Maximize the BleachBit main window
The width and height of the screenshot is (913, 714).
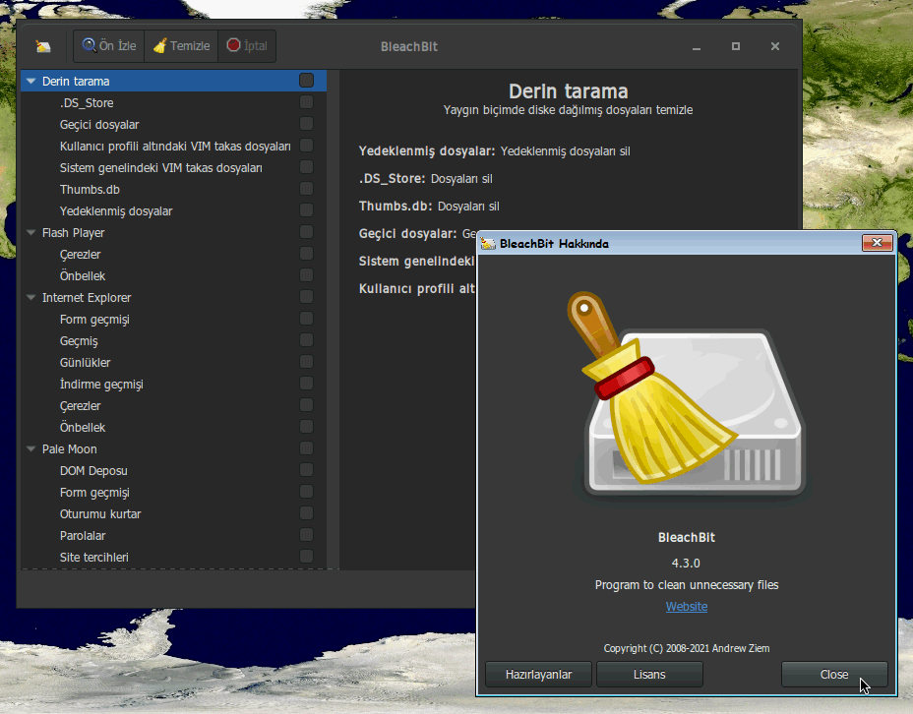click(x=736, y=46)
